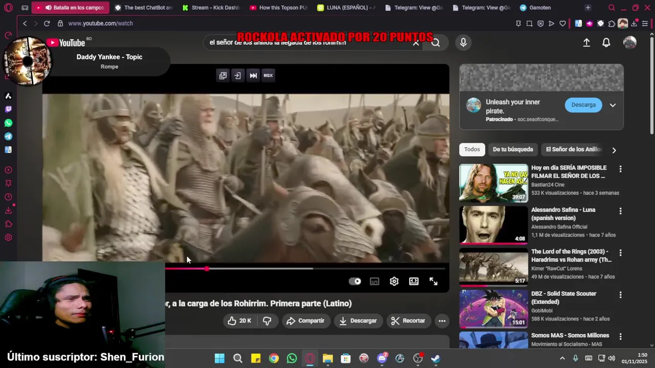
Task: Open YouTube notifications bell
Action: [606, 43]
